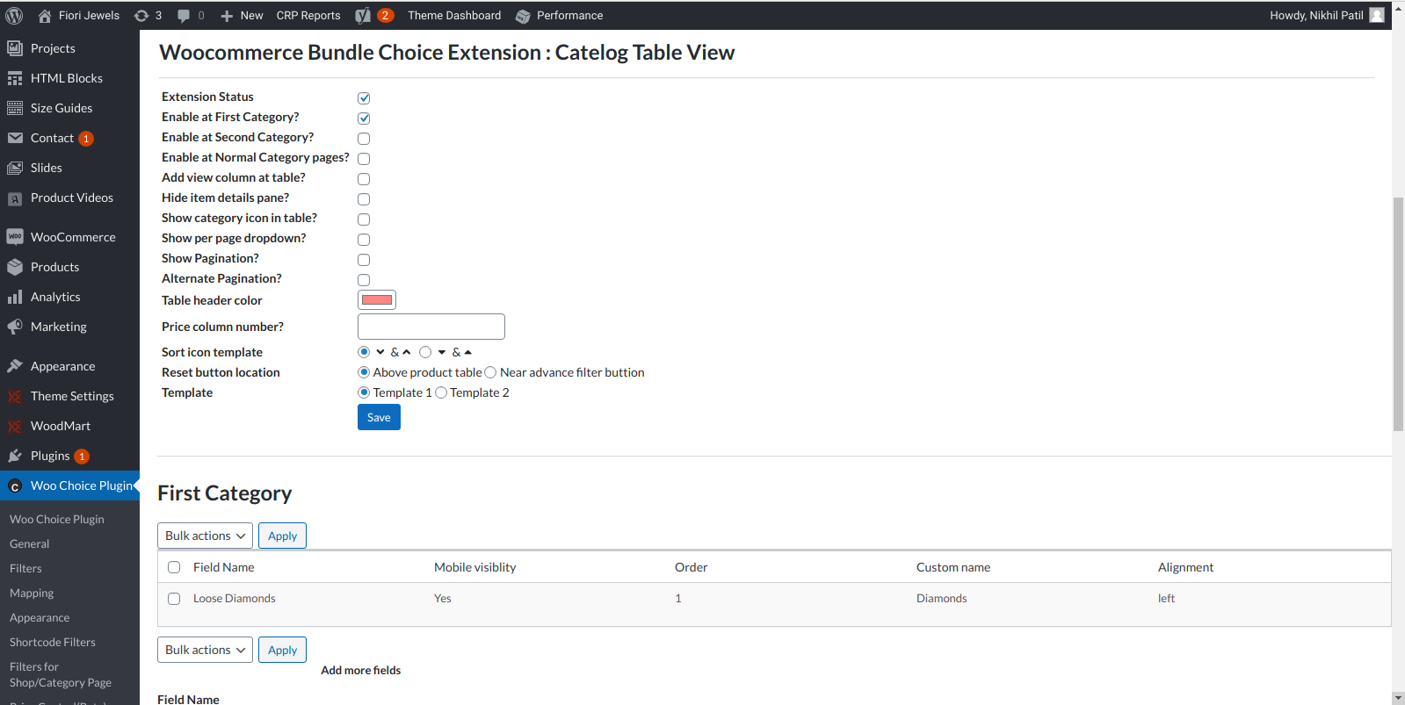
Task: Enable at Second Category checkbox
Action: 364,139
